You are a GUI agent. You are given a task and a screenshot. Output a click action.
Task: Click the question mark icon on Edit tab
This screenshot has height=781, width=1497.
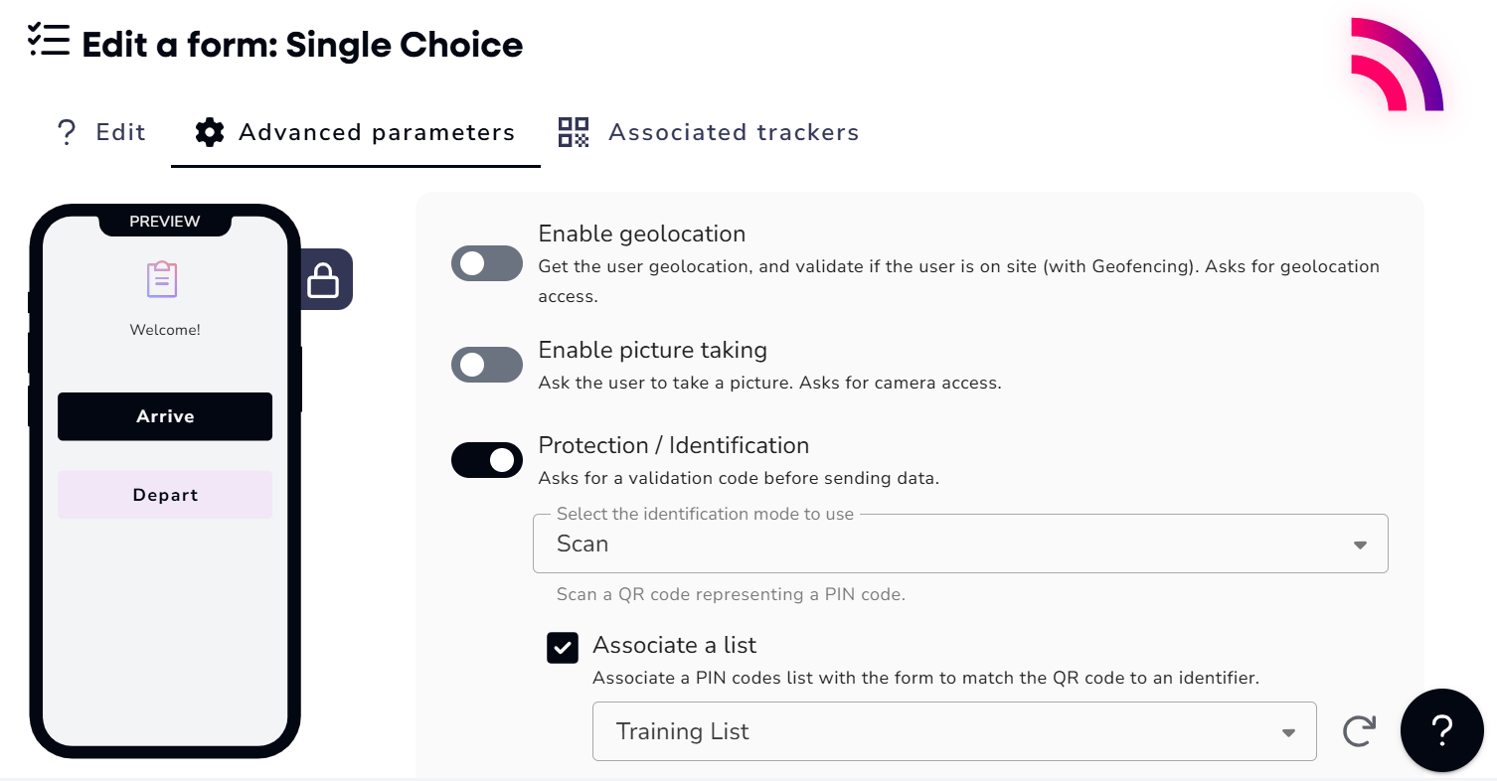pos(67,132)
